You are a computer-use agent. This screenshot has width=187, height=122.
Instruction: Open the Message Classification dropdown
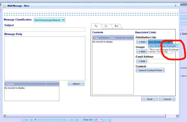[x=49, y=20]
